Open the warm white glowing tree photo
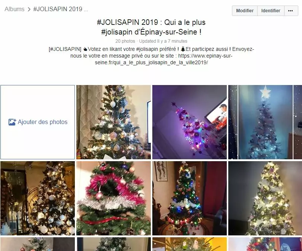 tap(265, 198)
